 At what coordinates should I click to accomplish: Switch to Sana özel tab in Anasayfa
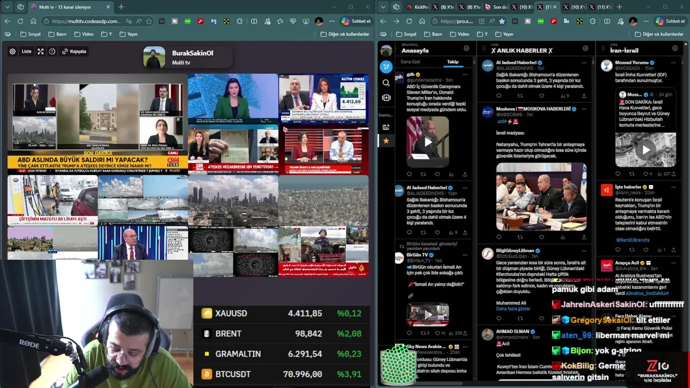coord(410,61)
